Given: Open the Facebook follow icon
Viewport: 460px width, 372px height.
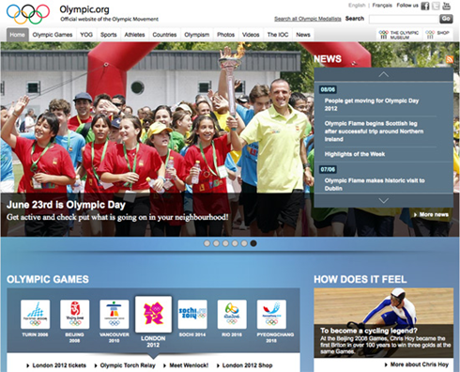Looking at the screenshot, I should click(425, 6).
